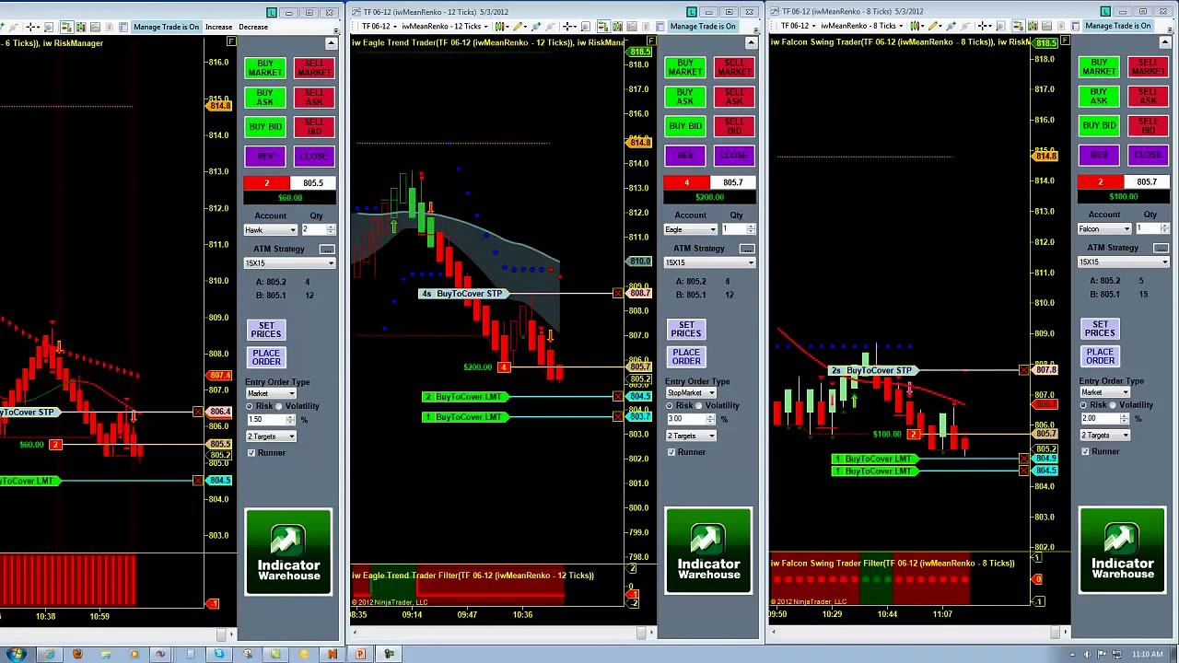Select Risk radio in Eagle panel
The width and height of the screenshot is (1179, 663).
[670, 405]
